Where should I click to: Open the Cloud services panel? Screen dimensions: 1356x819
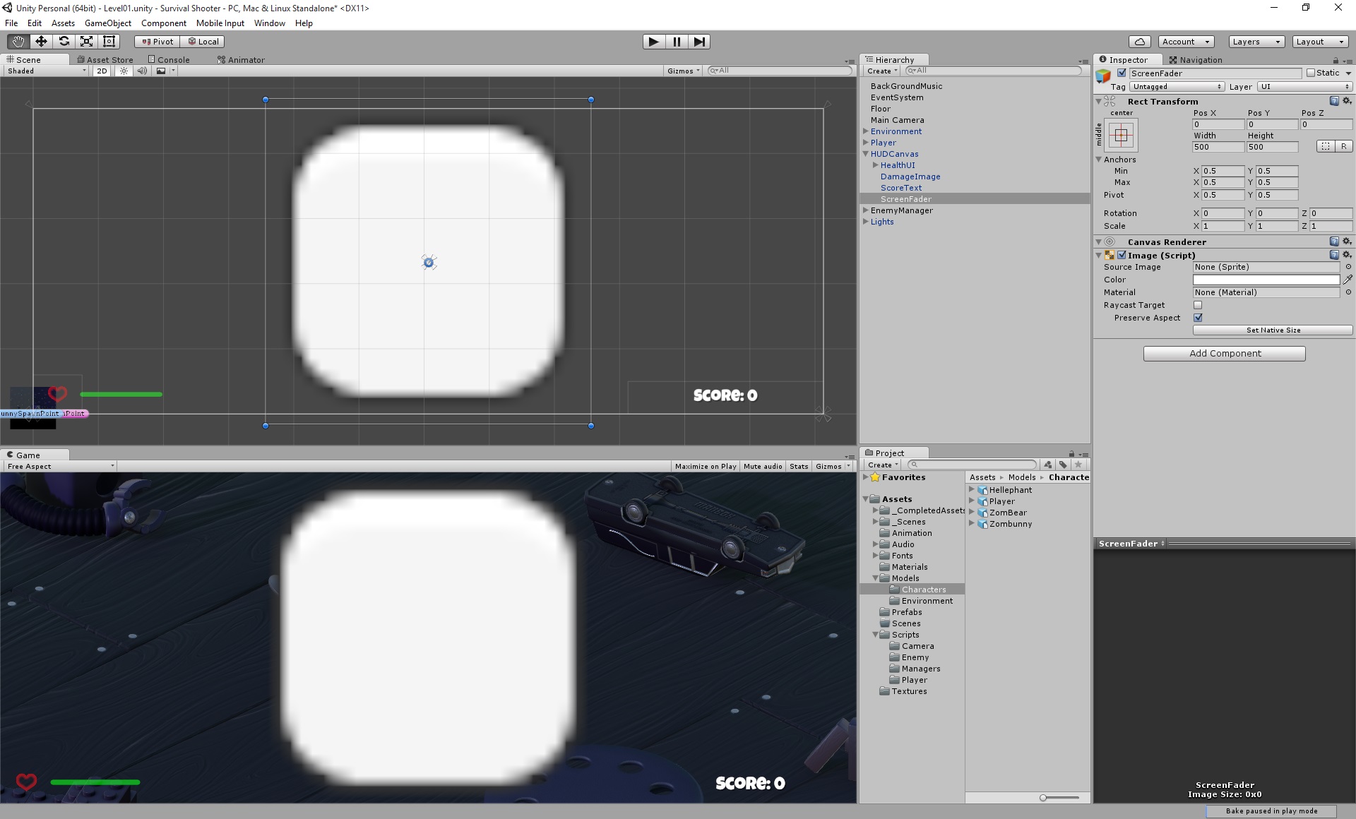[x=1140, y=42]
